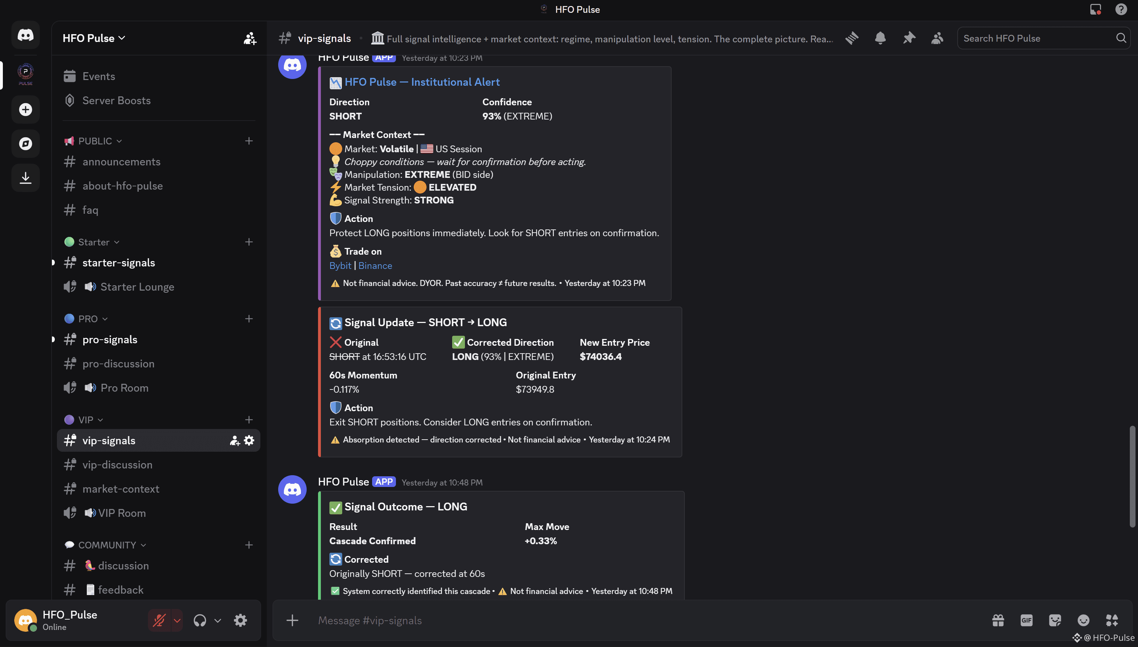Open the pro-discussion channel
Viewport: 1138px width, 647px height.
[159, 364]
